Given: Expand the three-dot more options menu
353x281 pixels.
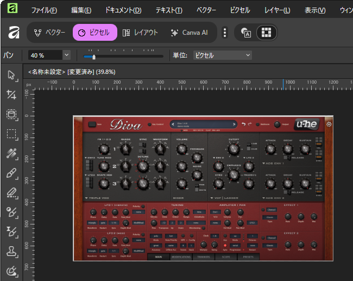Looking at the screenshot, I should click(x=225, y=33).
